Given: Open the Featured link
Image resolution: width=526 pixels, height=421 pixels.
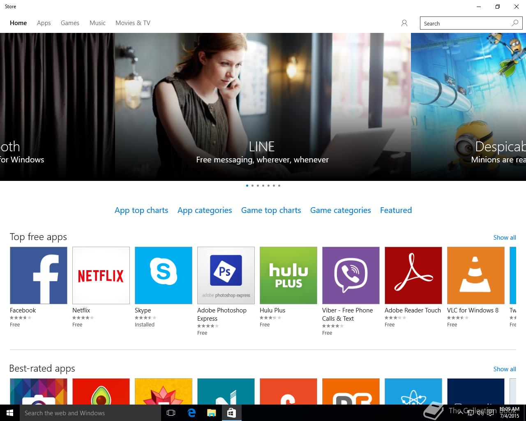Looking at the screenshot, I should pos(396,210).
